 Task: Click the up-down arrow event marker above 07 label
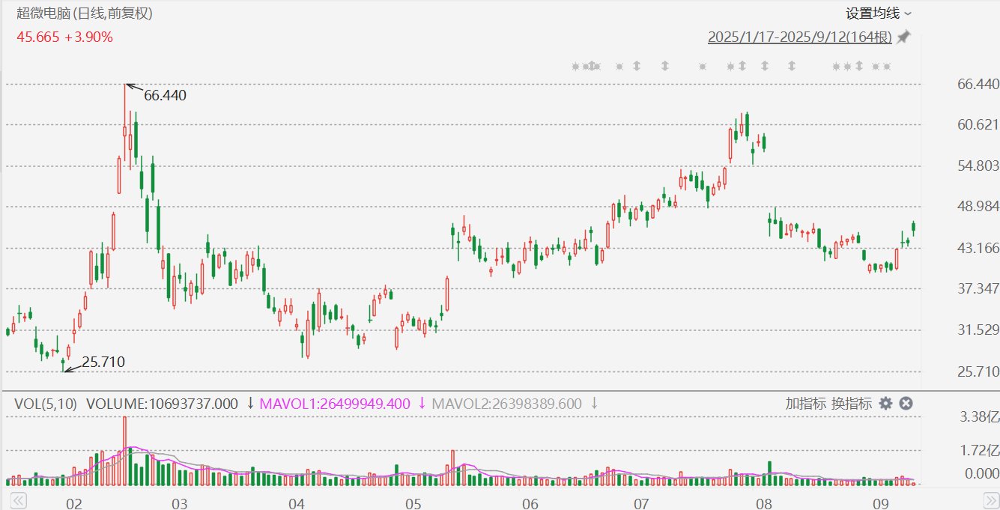[637, 66]
